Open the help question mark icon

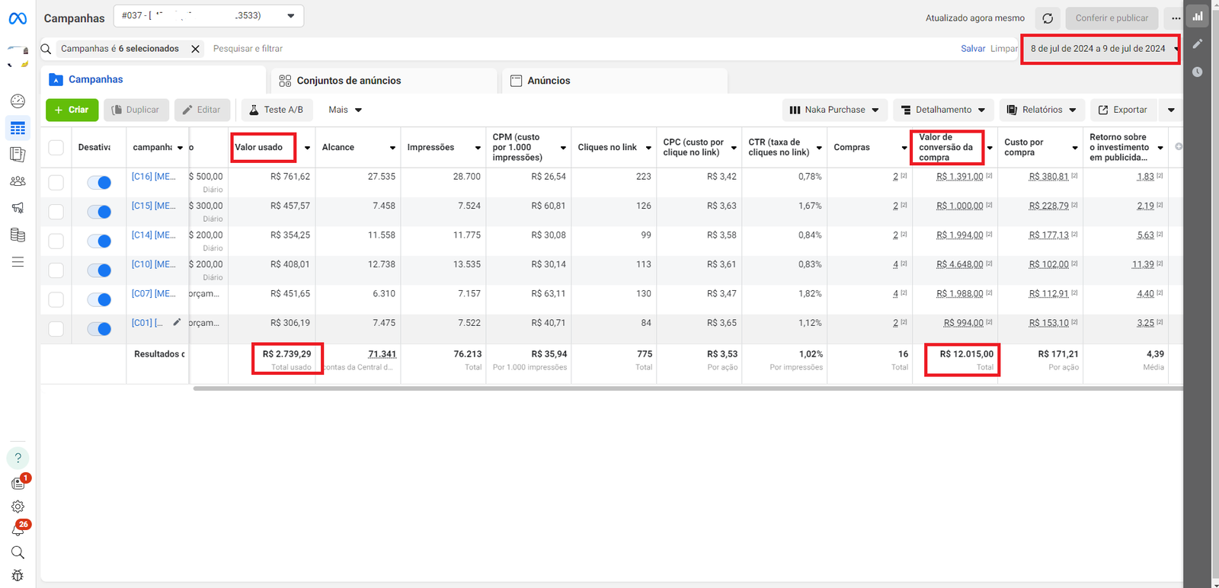pos(18,458)
